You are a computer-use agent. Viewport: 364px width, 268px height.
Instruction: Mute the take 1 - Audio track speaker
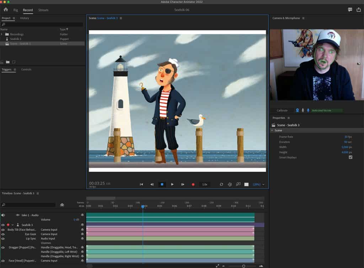point(3,215)
